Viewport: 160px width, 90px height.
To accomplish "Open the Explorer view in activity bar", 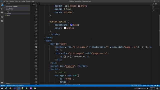I will click(x=2, y=4).
